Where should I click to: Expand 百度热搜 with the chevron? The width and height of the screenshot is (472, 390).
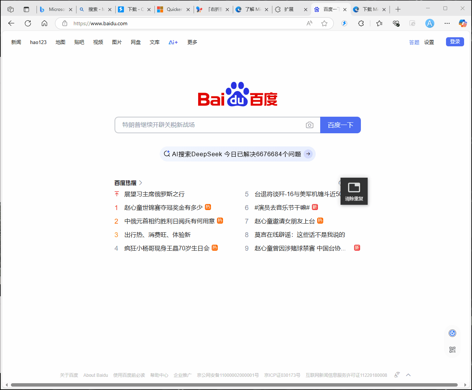tap(141, 183)
